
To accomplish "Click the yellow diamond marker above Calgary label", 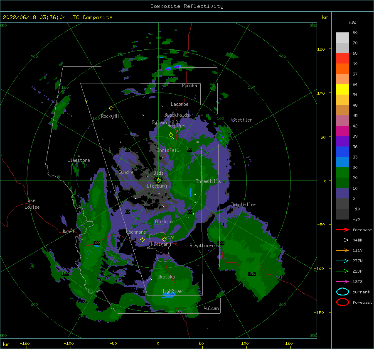I will pyautogui.click(x=164, y=239).
